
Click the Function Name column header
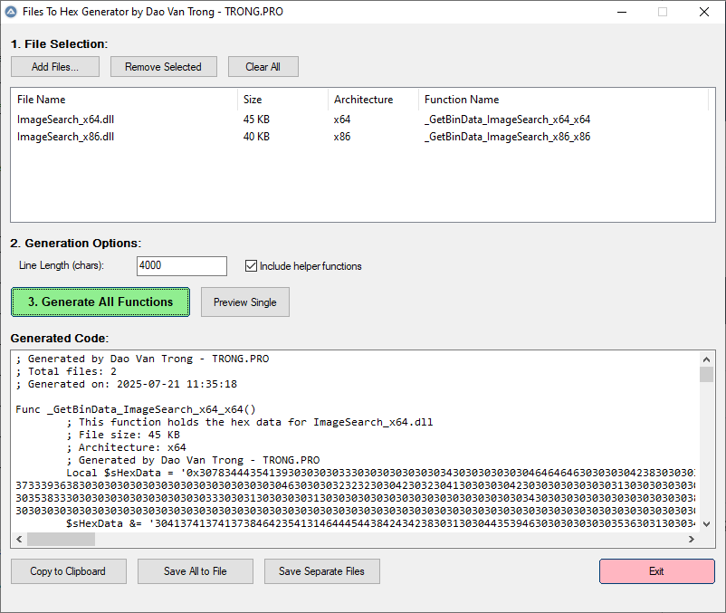[563, 100]
